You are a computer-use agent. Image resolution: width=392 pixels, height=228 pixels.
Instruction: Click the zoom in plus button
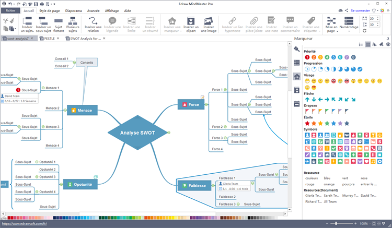[355, 223]
